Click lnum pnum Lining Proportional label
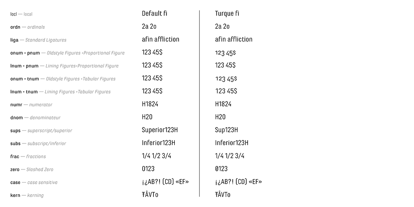The width and height of the screenshot is (414, 207). (64, 66)
